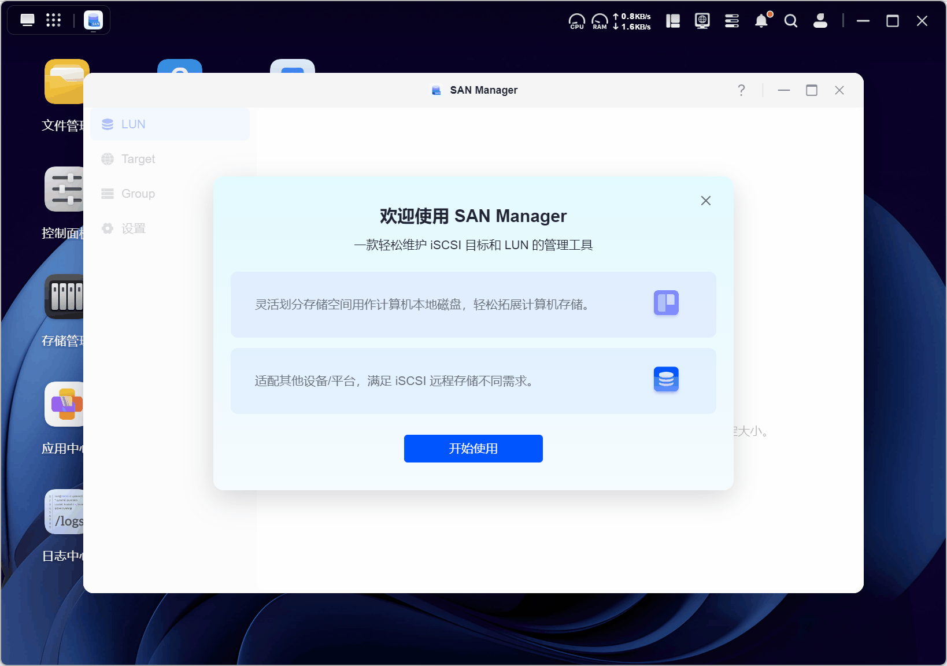Open the user account menu
947x666 pixels.
click(x=820, y=21)
